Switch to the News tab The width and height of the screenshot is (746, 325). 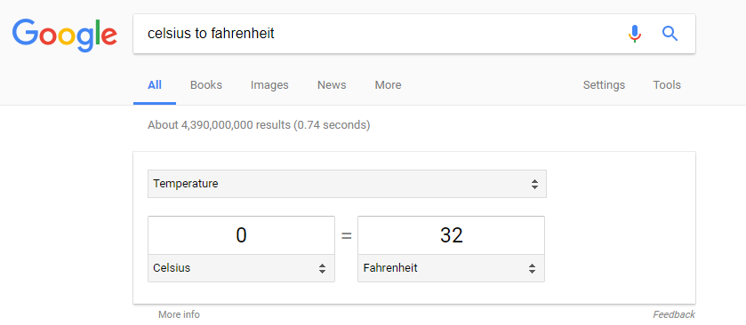coord(332,85)
